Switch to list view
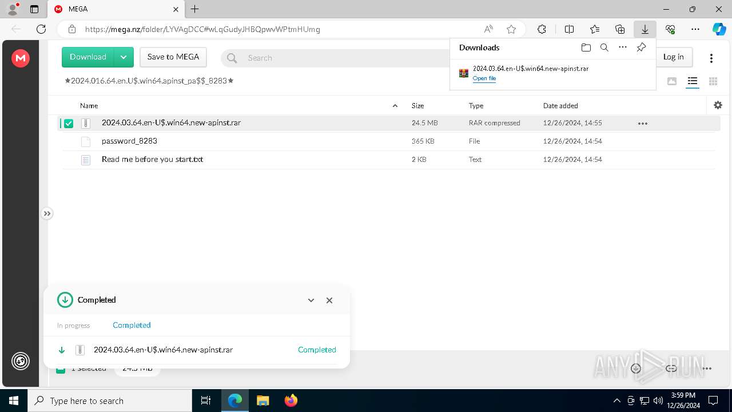Viewport: 732px width, 412px height. pyautogui.click(x=693, y=81)
